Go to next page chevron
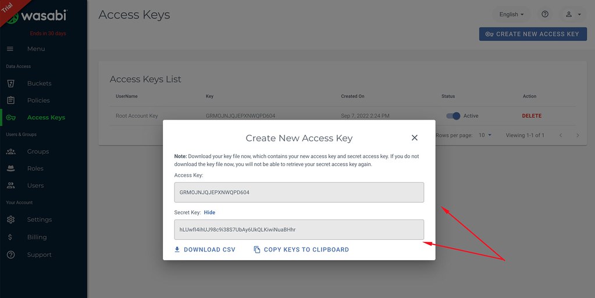595x298 pixels. click(x=578, y=135)
